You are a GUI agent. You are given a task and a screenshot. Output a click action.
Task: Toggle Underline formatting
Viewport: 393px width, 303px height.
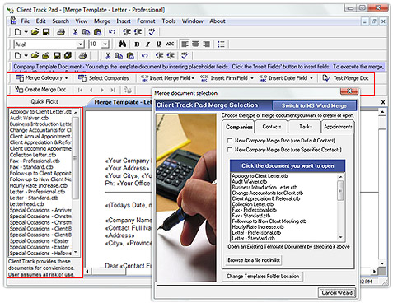pyautogui.click(x=158, y=44)
